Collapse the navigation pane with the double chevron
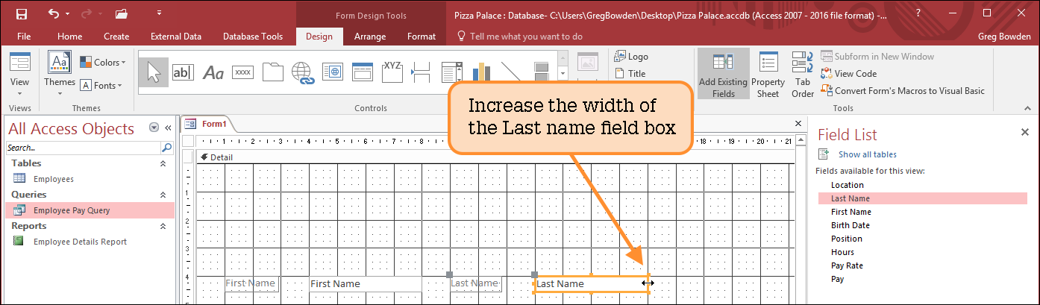This screenshot has width=1040, height=305. tap(168, 128)
